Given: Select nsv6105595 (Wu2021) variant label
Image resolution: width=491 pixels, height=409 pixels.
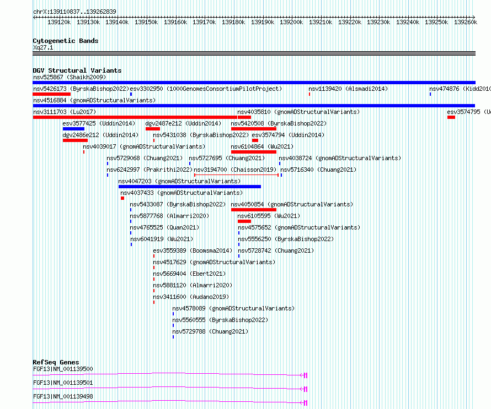Looking at the screenshot, I should pos(269,216).
